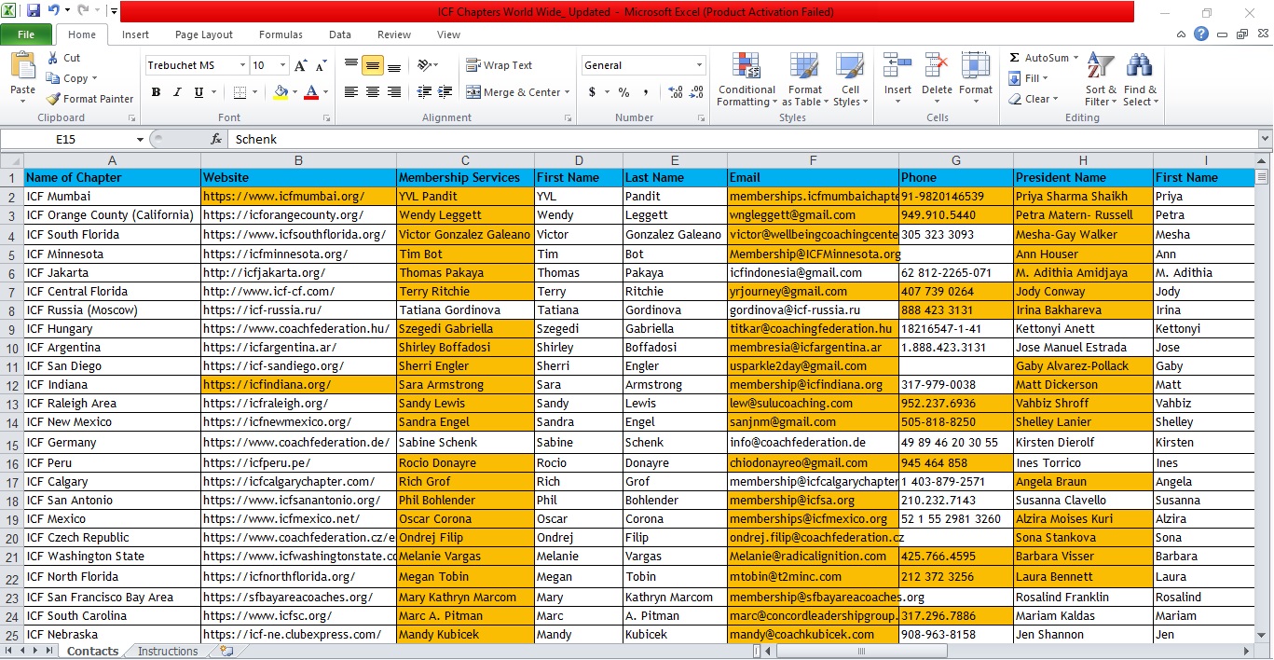Click the Excel Help question mark icon
Viewport: 1274px width, 660px height.
point(1201,34)
